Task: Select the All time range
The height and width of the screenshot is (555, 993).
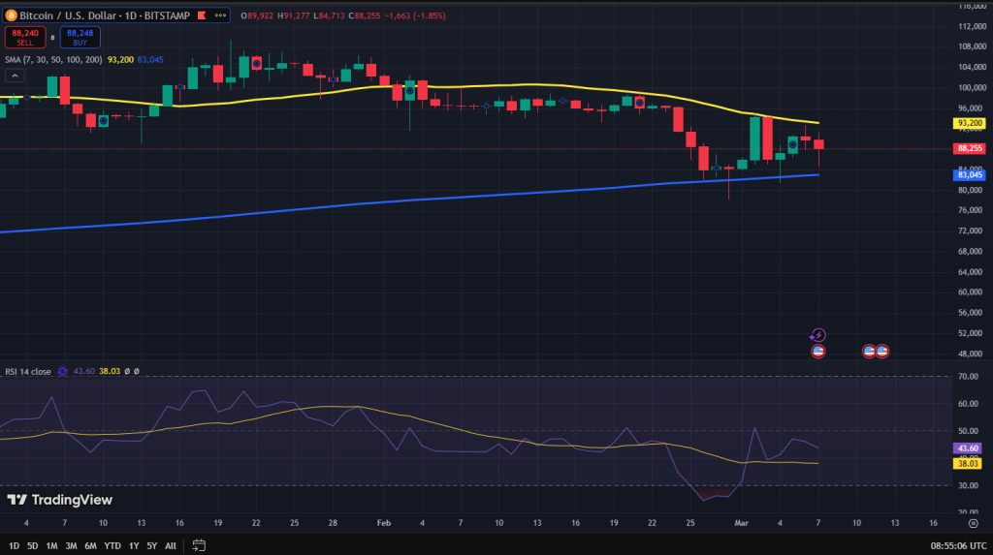Action: pyautogui.click(x=171, y=545)
